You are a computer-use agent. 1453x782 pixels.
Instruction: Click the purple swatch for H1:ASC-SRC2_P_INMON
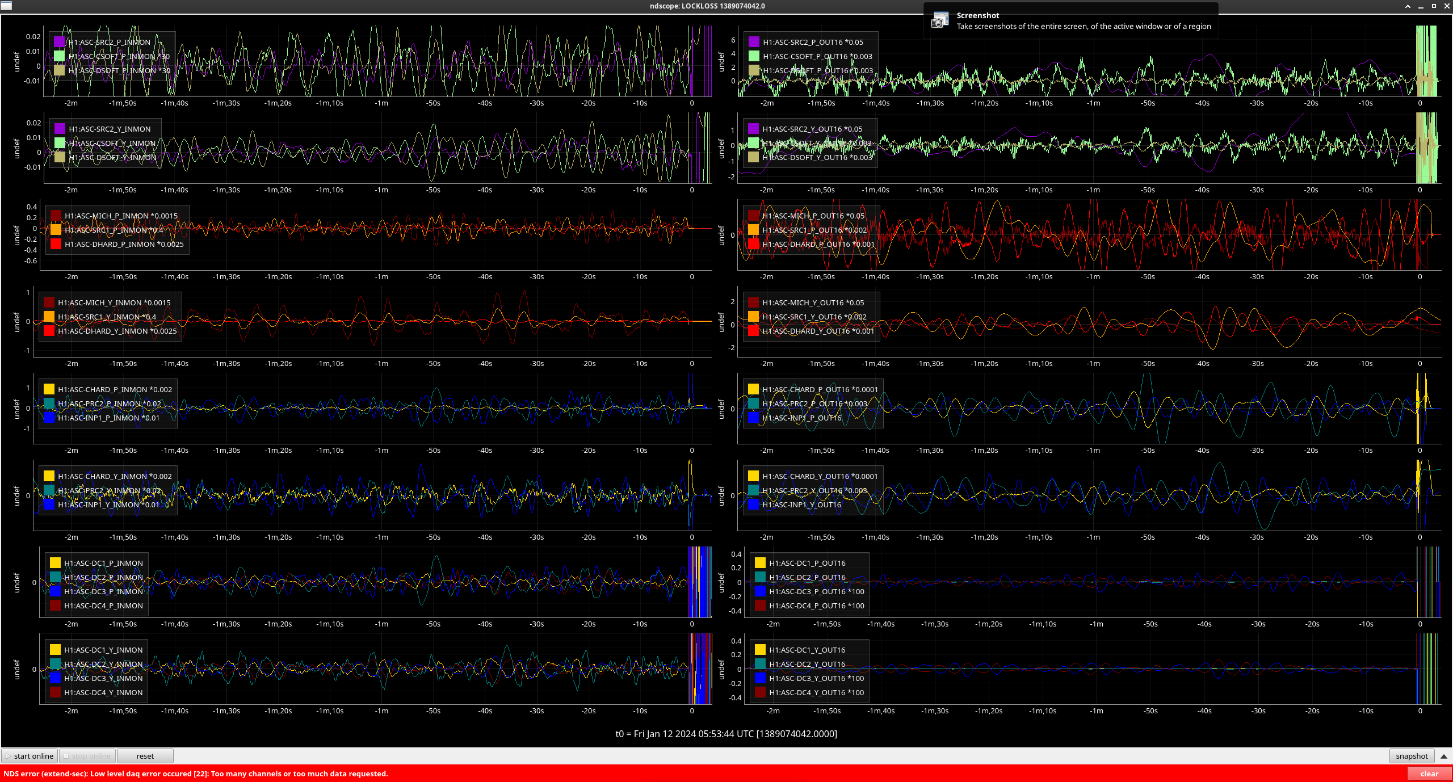tap(59, 42)
